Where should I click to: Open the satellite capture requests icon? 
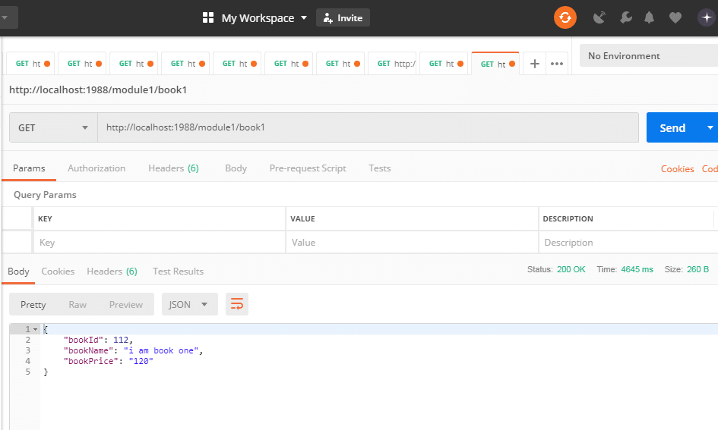click(x=599, y=17)
